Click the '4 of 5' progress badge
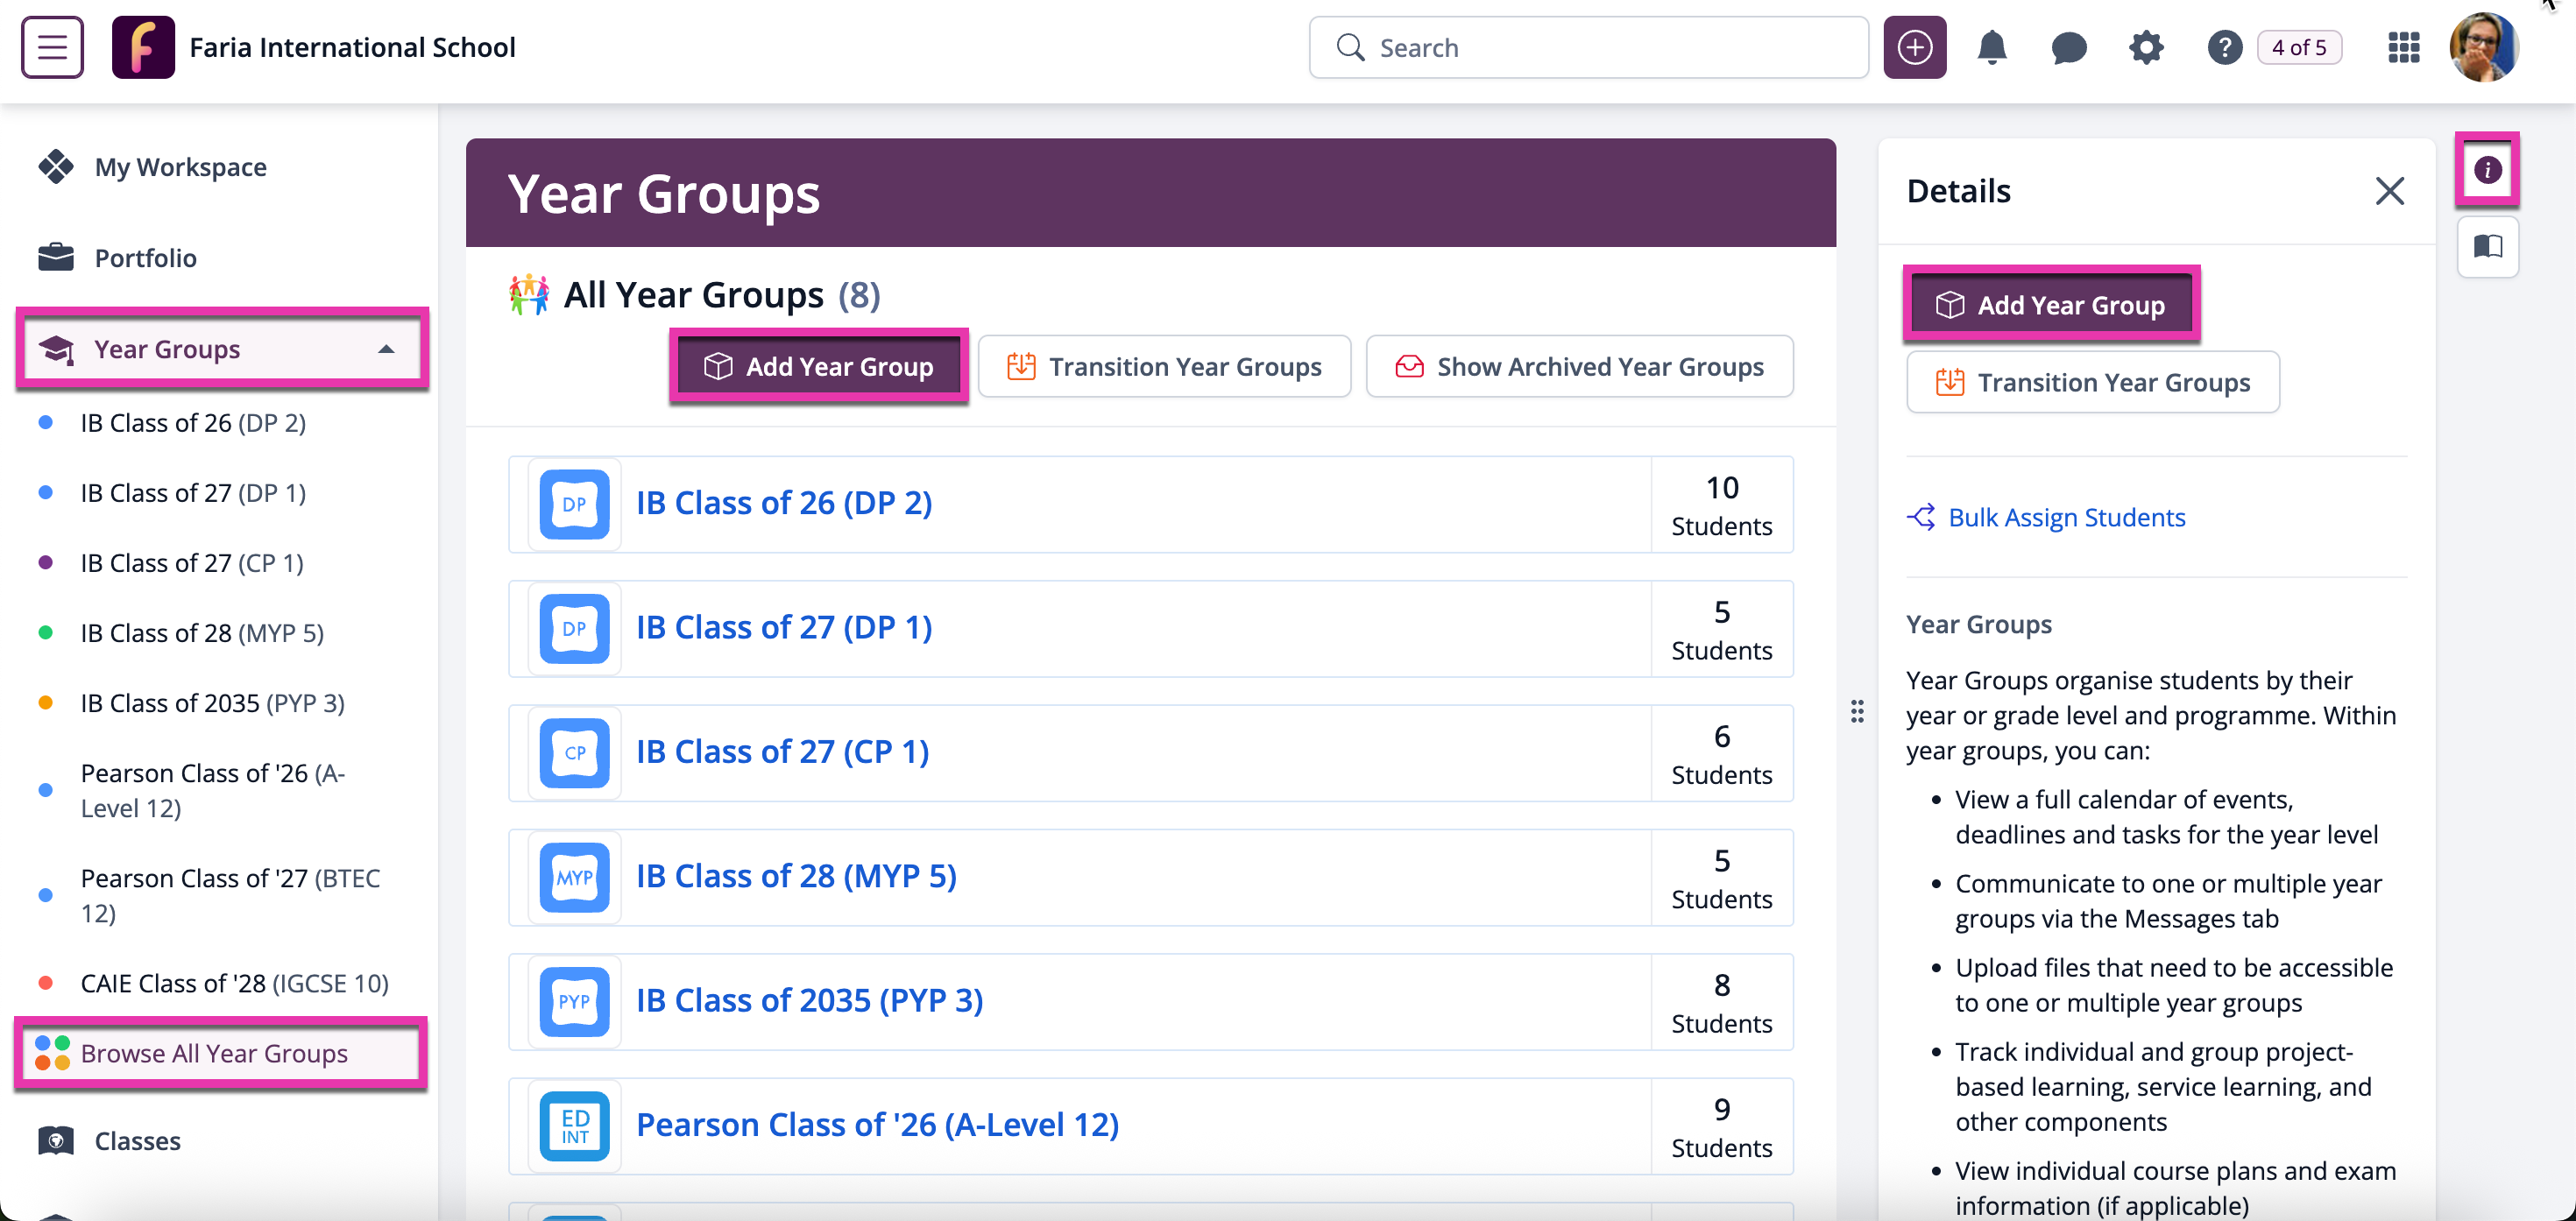 click(2298, 47)
